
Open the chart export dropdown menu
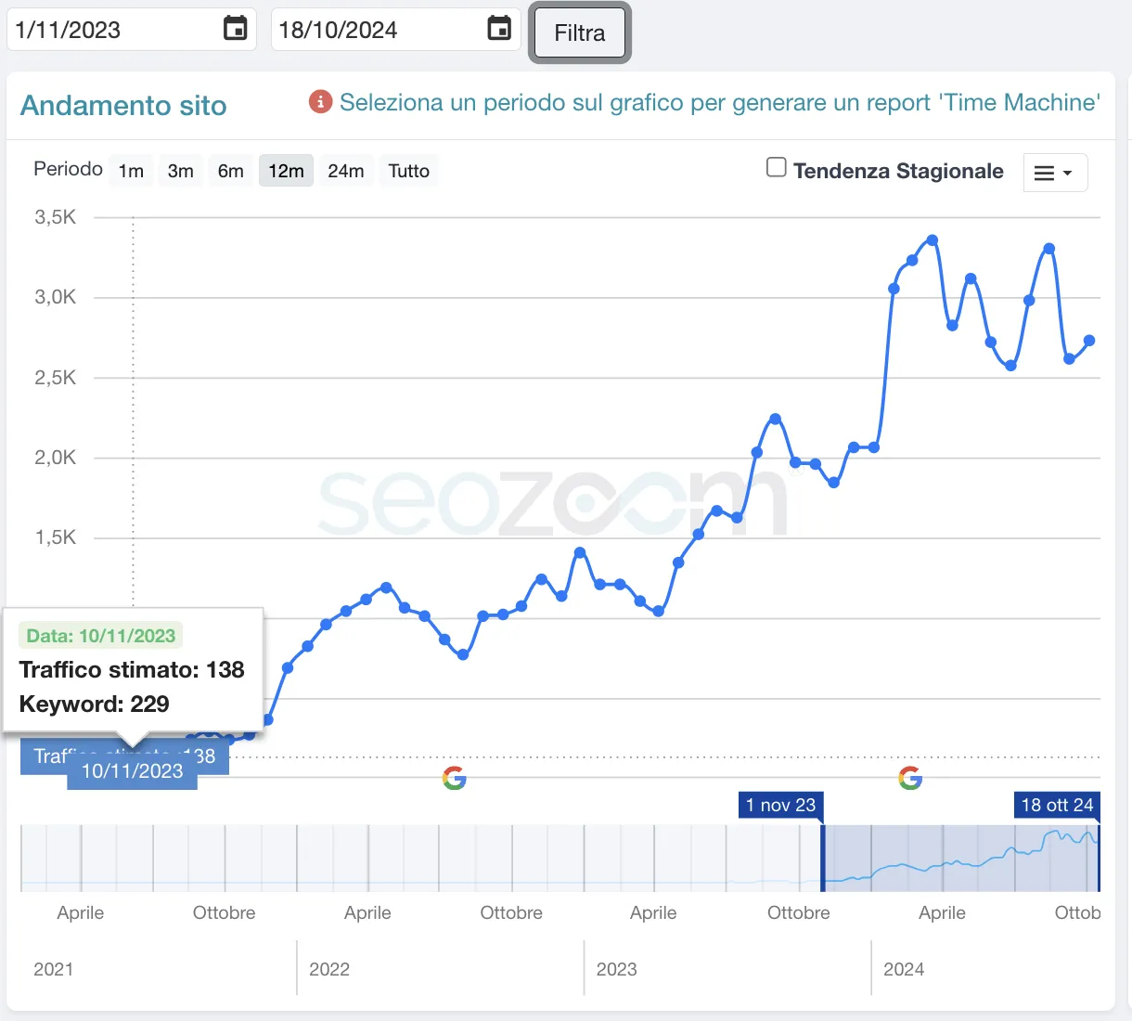point(1055,173)
